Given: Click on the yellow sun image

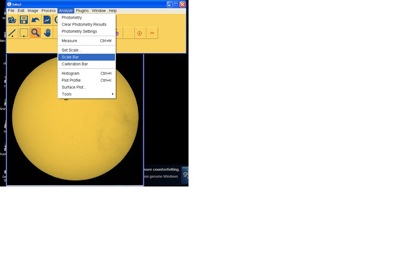Looking at the screenshot, I should [75, 138].
